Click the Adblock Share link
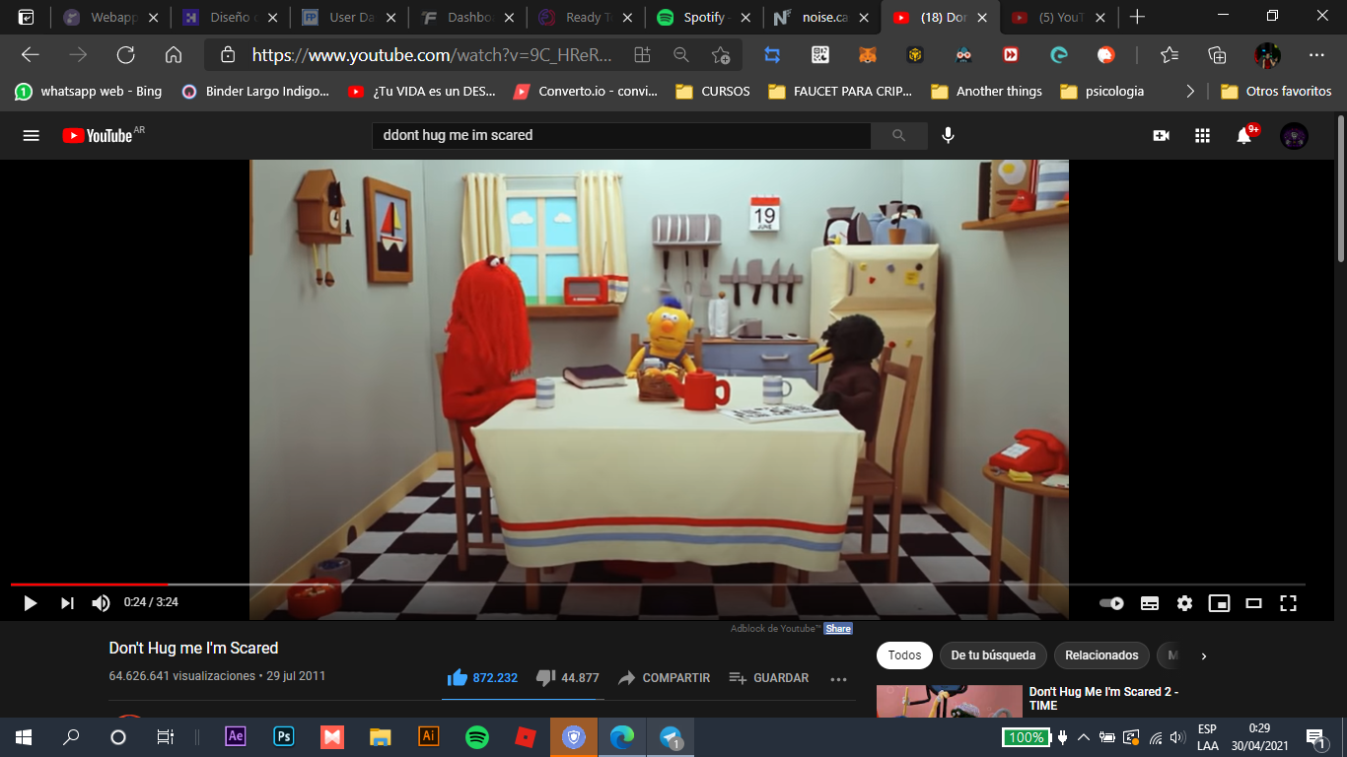Screen dimensions: 1347x757 click(x=838, y=629)
